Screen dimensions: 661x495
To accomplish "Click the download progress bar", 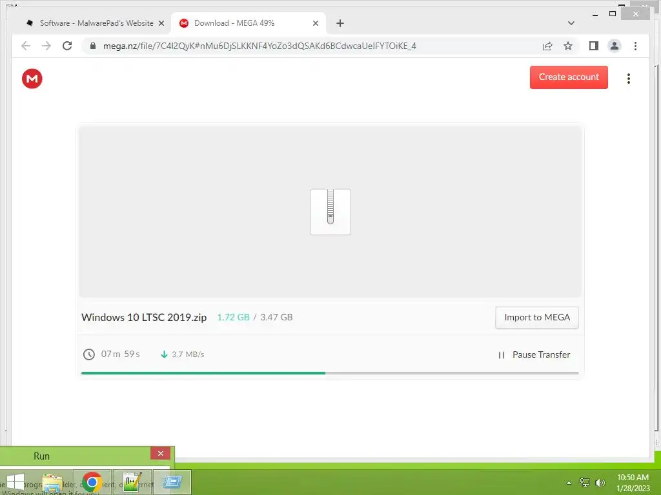I will tap(330, 373).
